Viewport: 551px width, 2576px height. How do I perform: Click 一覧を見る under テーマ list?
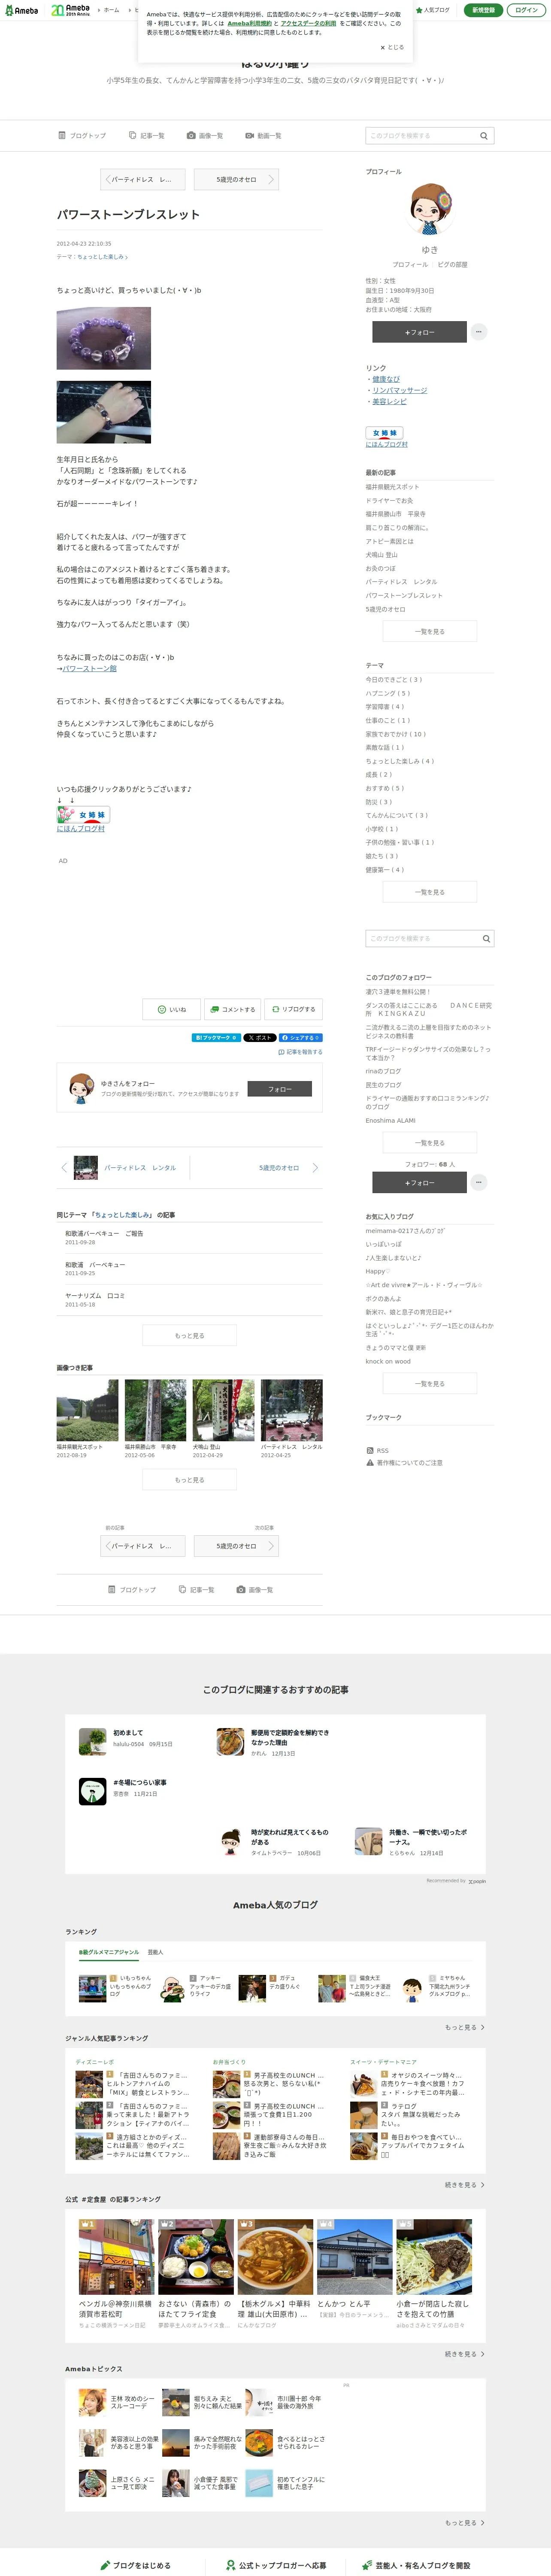(430, 892)
